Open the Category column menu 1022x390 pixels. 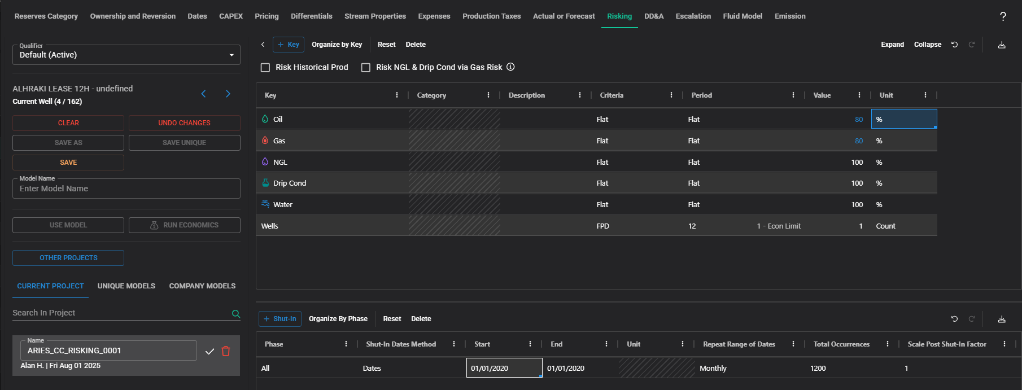(x=488, y=95)
